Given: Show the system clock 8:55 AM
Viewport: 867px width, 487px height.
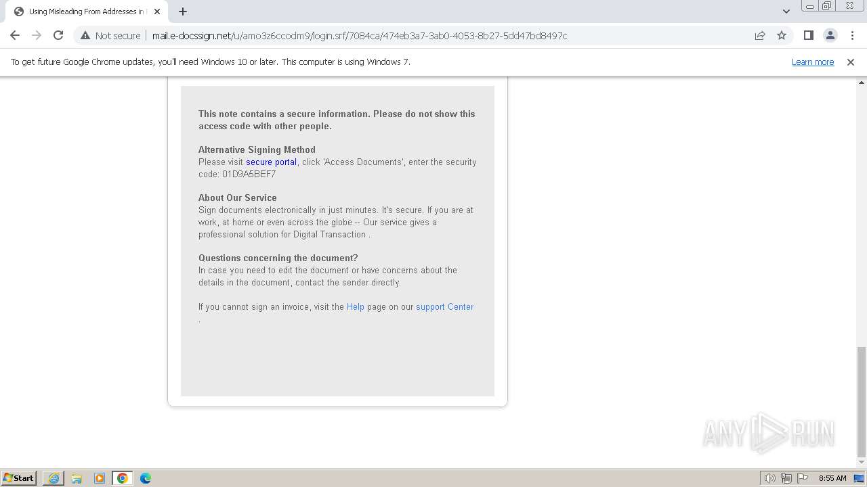Looking at the screenshot, I should click(832, 478).
